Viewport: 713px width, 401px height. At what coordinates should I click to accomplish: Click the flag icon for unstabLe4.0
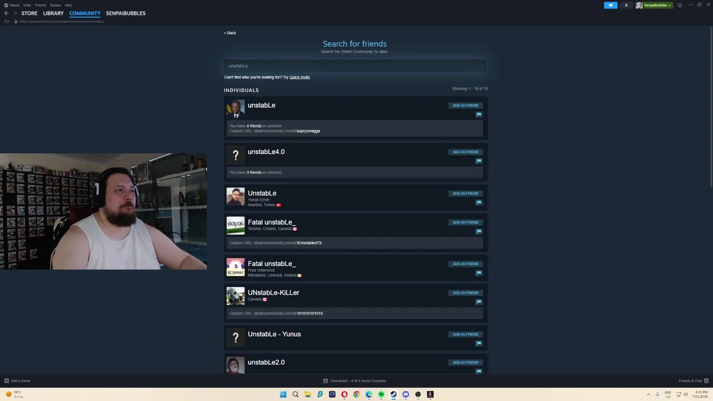pyautogui.click(x=478, y=161)
